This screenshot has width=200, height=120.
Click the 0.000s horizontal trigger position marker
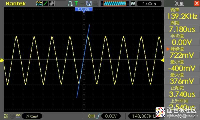[x=84, y=9]
